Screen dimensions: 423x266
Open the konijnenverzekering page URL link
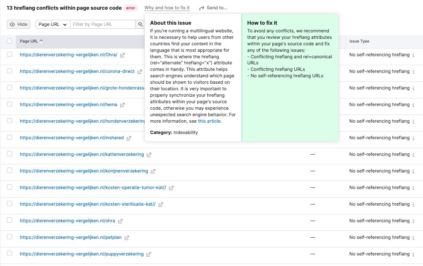[84, 171]
